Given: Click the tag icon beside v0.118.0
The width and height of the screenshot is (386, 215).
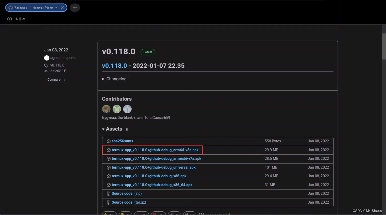Looking at the screenshot, I should click(46, 66).
